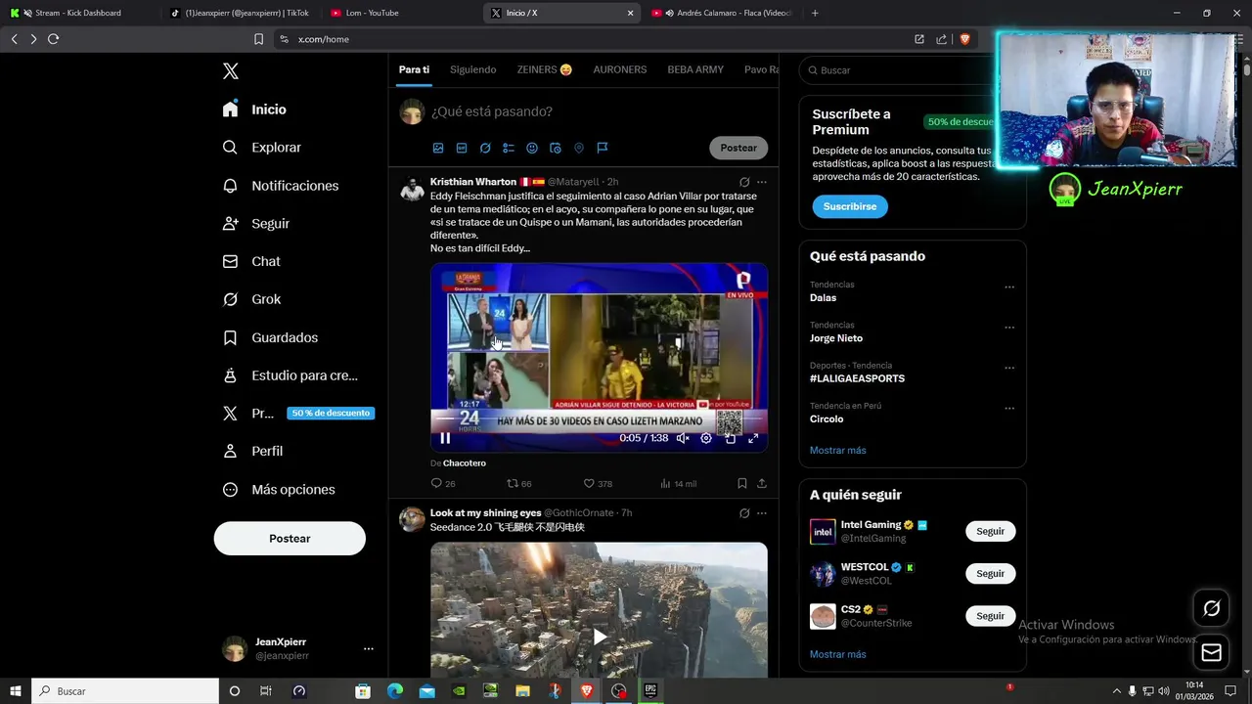
Task: Switch to the Siguiendo tab
Action: [x=472, y=70]
